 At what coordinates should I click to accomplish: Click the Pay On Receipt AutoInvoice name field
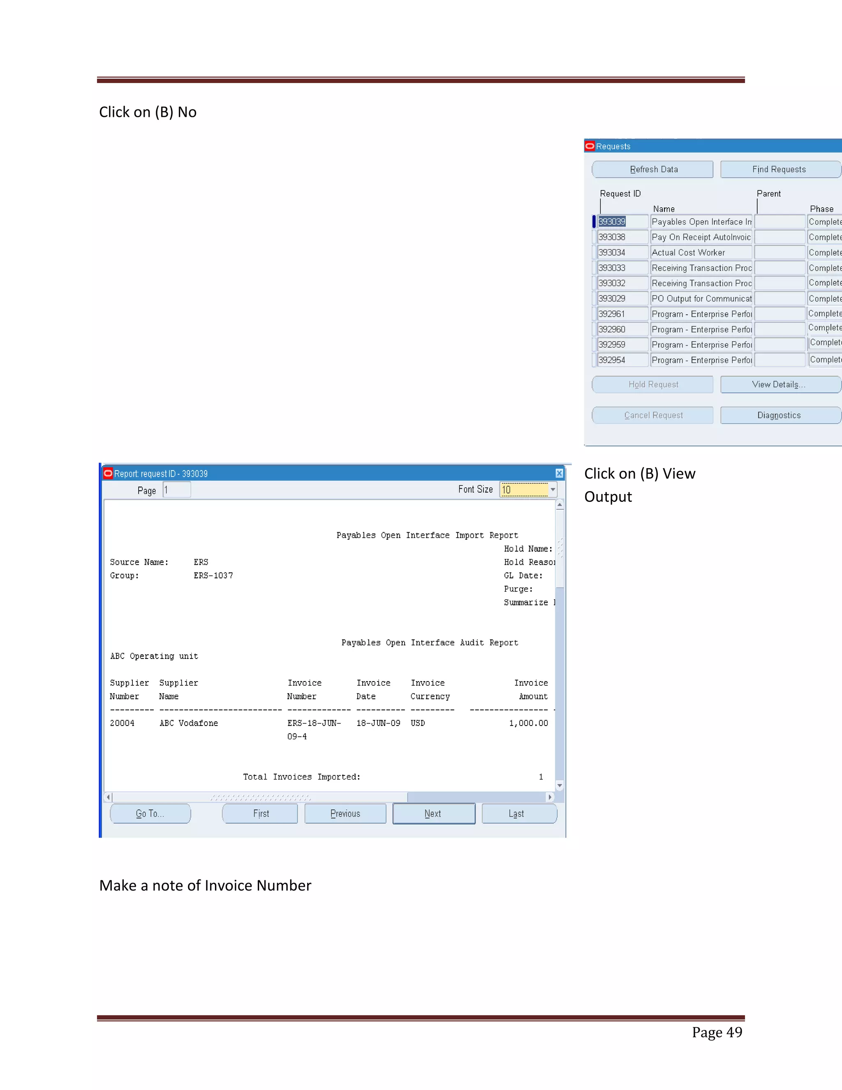(701, 237)
